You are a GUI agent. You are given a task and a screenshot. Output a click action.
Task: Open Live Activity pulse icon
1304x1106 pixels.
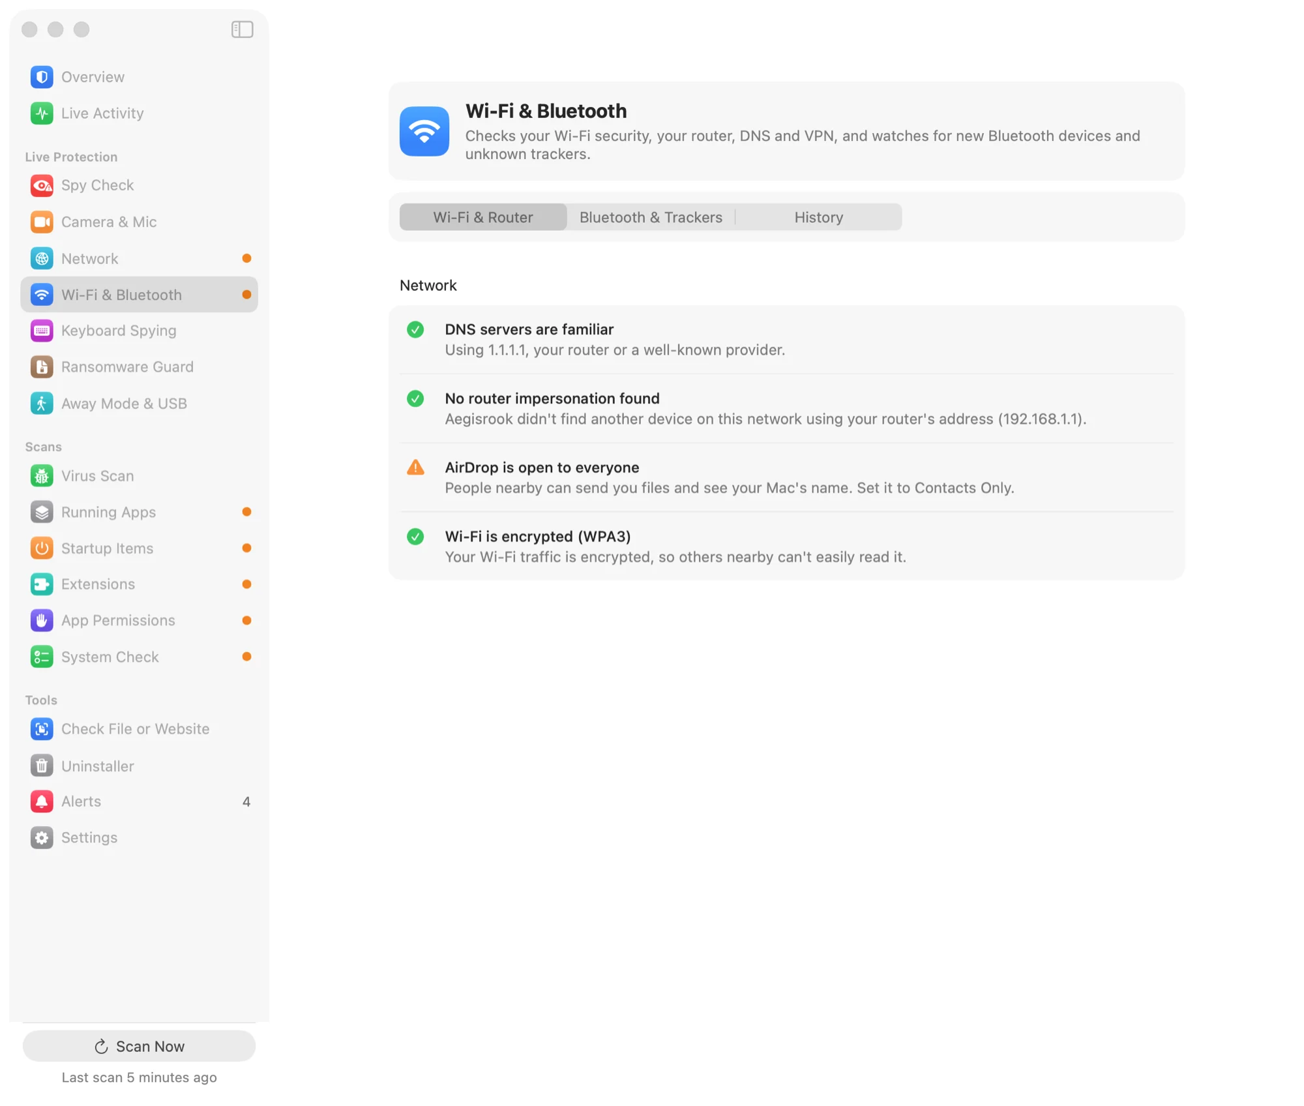(42, 113)
